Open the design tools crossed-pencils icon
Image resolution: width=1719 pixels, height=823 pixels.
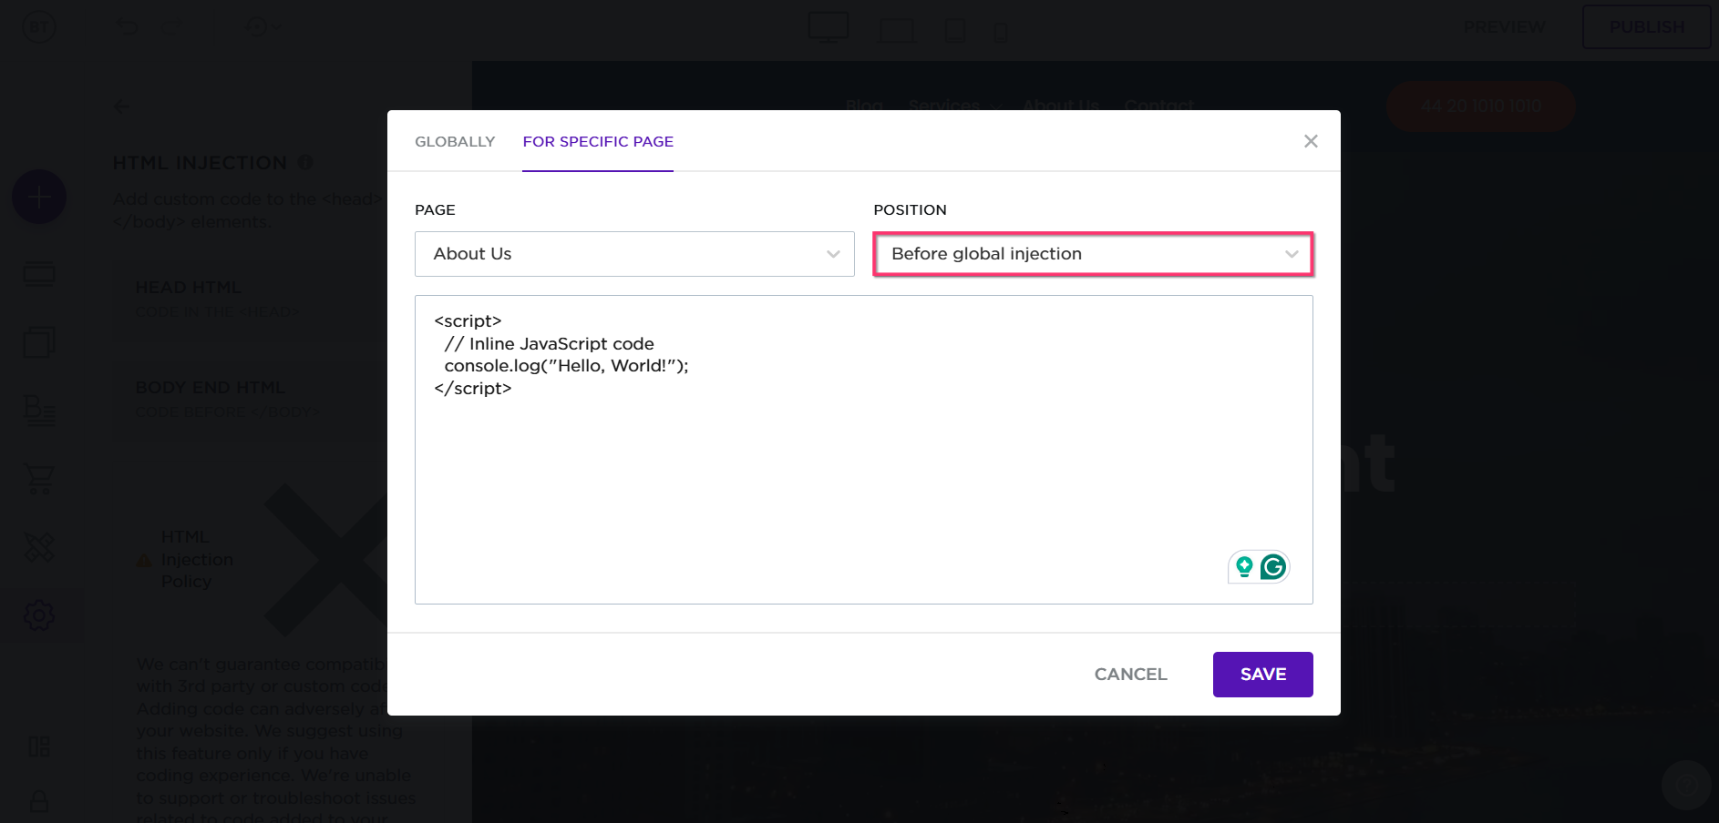pos(39,547)
